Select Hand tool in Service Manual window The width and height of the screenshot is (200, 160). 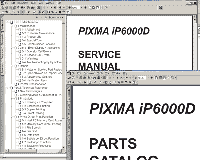3,12
